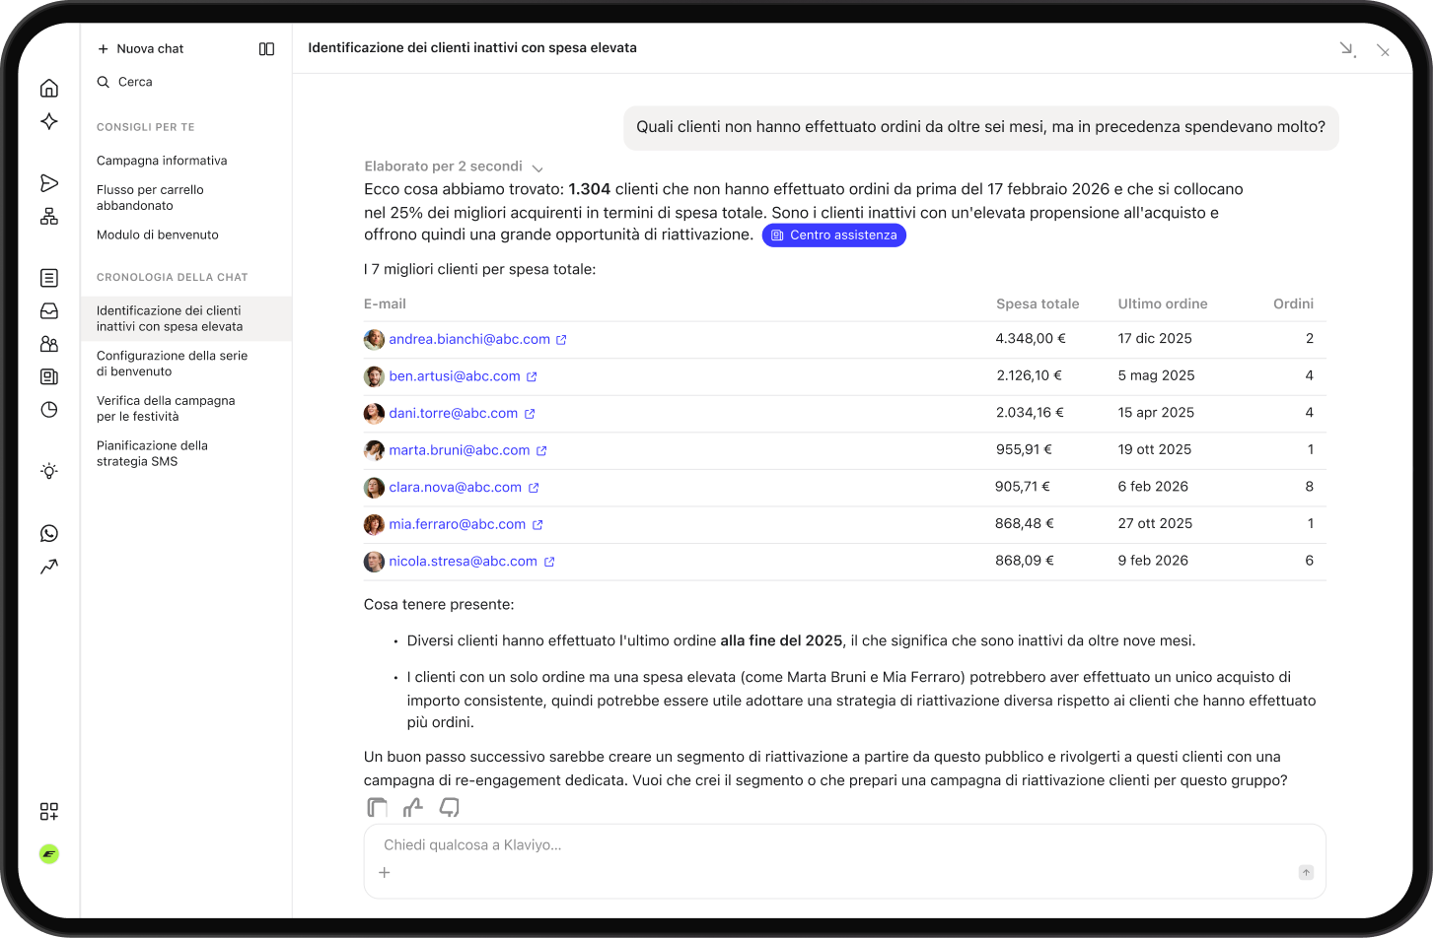Open the WhatsApp icon in sidebar
This screenshot has width=1433, height=938.
[x=49, y=533]
